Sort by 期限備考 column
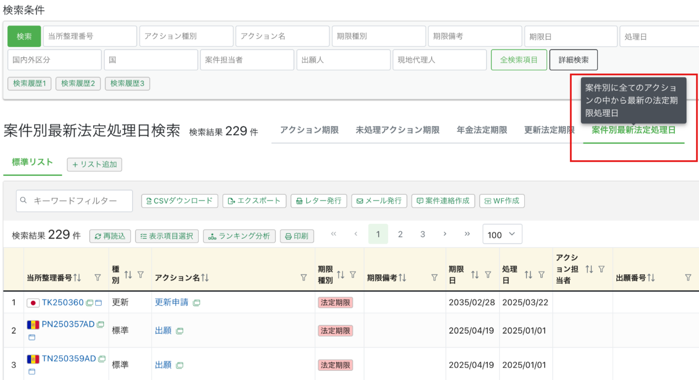The image size is (699, 380). point(402,278)
